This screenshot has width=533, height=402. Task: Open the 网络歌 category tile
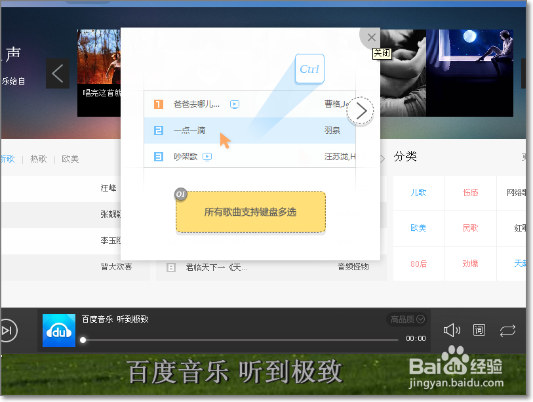pos(511,193)
